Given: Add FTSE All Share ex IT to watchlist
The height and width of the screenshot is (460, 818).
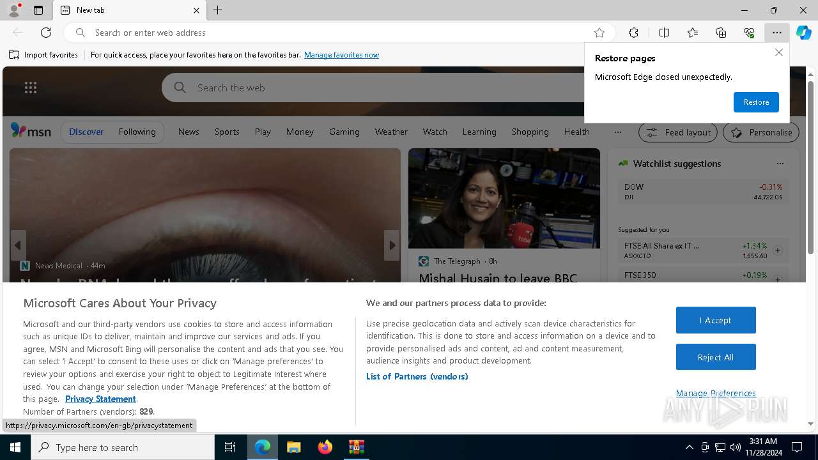Looking at the screenshot, I should 778,250.
